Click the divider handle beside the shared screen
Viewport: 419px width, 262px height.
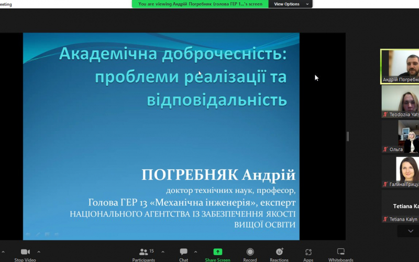coord(348,136)
